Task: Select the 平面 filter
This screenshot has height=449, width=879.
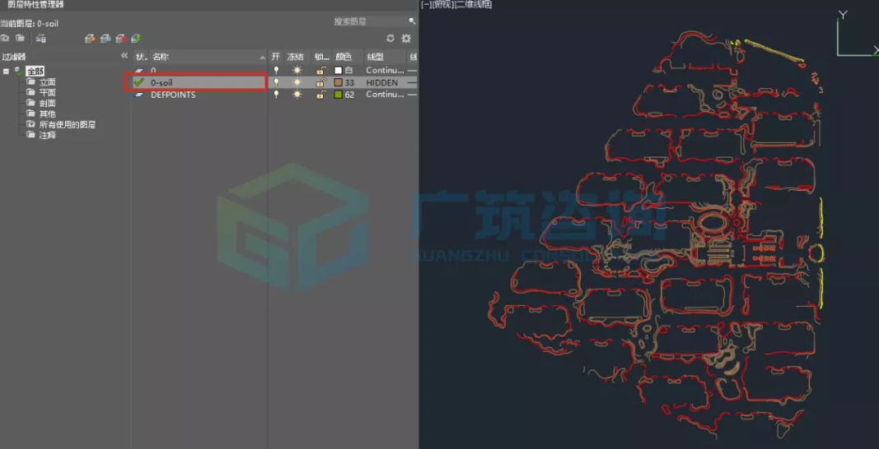Action: (x=47, y=93)
